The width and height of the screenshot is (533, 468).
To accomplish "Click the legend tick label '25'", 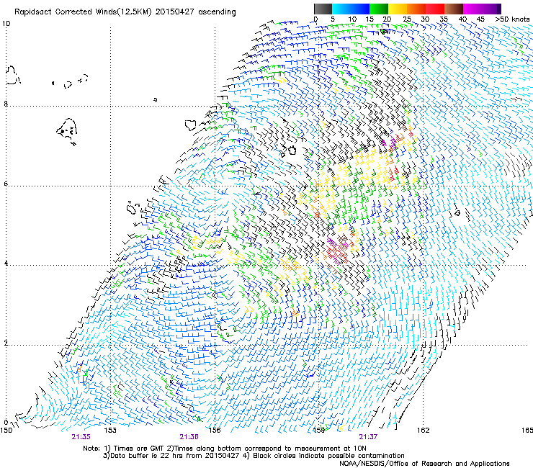I will [407, 19].
